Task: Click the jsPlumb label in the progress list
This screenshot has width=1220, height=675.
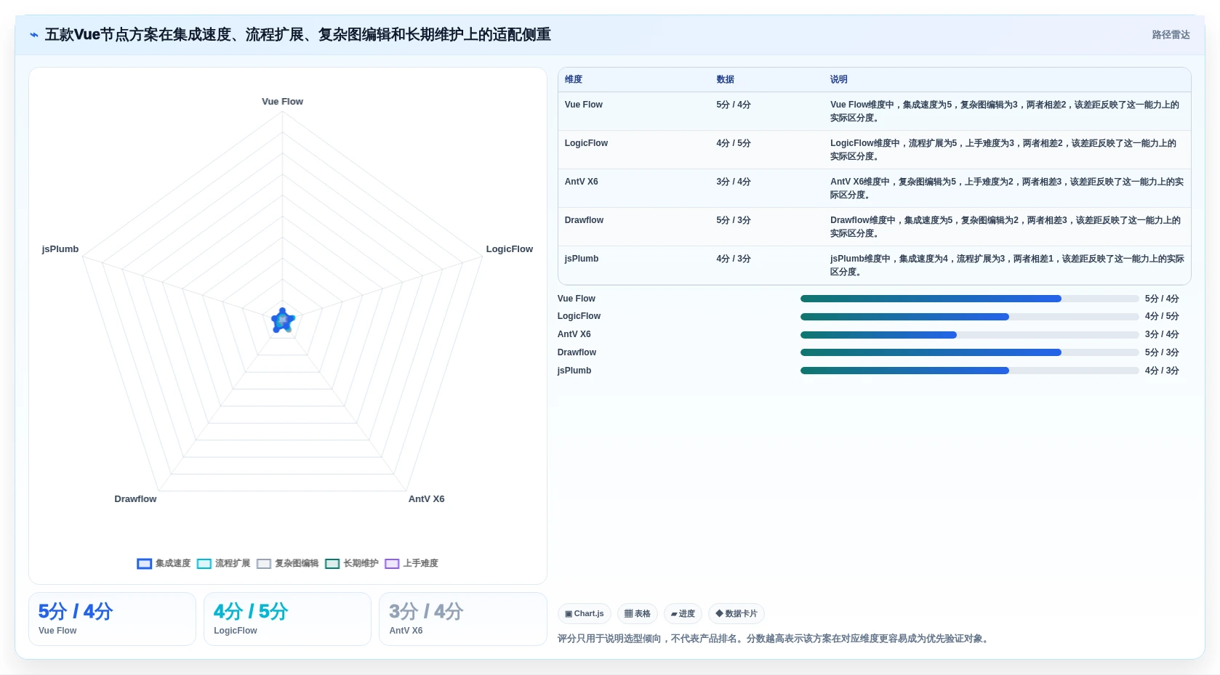Action: pyautogui.click(x=574, y=371)
